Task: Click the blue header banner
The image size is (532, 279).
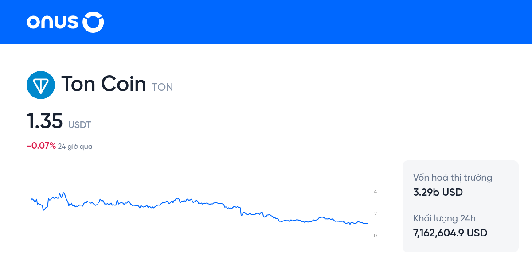Action: coord(266,22)
